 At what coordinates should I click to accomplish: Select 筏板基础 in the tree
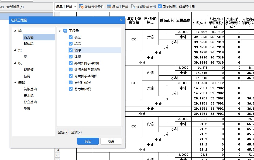[x=30, y=89]
